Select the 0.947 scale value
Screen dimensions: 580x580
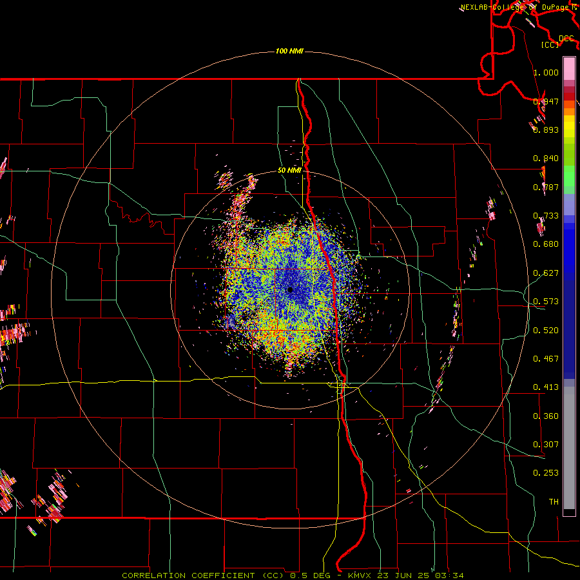point(546,101)
